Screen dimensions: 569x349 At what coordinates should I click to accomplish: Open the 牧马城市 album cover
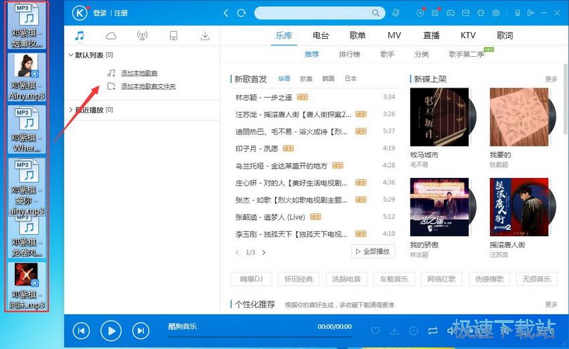tap(439, 117)
